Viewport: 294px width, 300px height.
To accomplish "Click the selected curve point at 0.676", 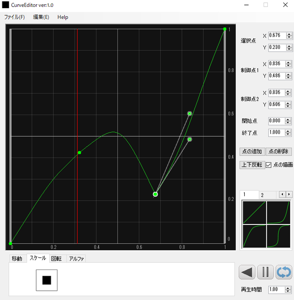I will tap(155, 195).
